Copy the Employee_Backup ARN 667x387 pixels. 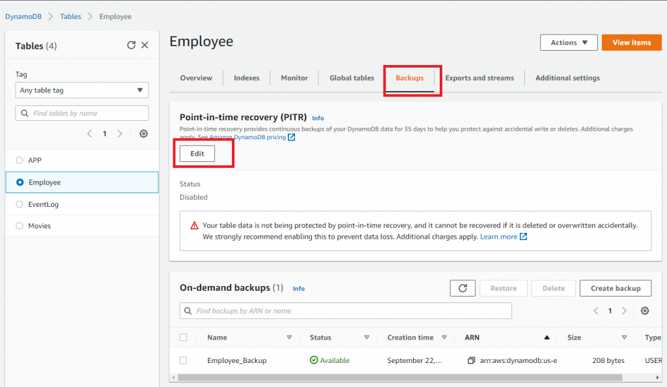click(x=471, y=360)
